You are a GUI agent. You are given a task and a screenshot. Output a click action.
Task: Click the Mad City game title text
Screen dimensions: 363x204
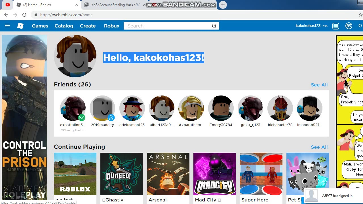208,200
